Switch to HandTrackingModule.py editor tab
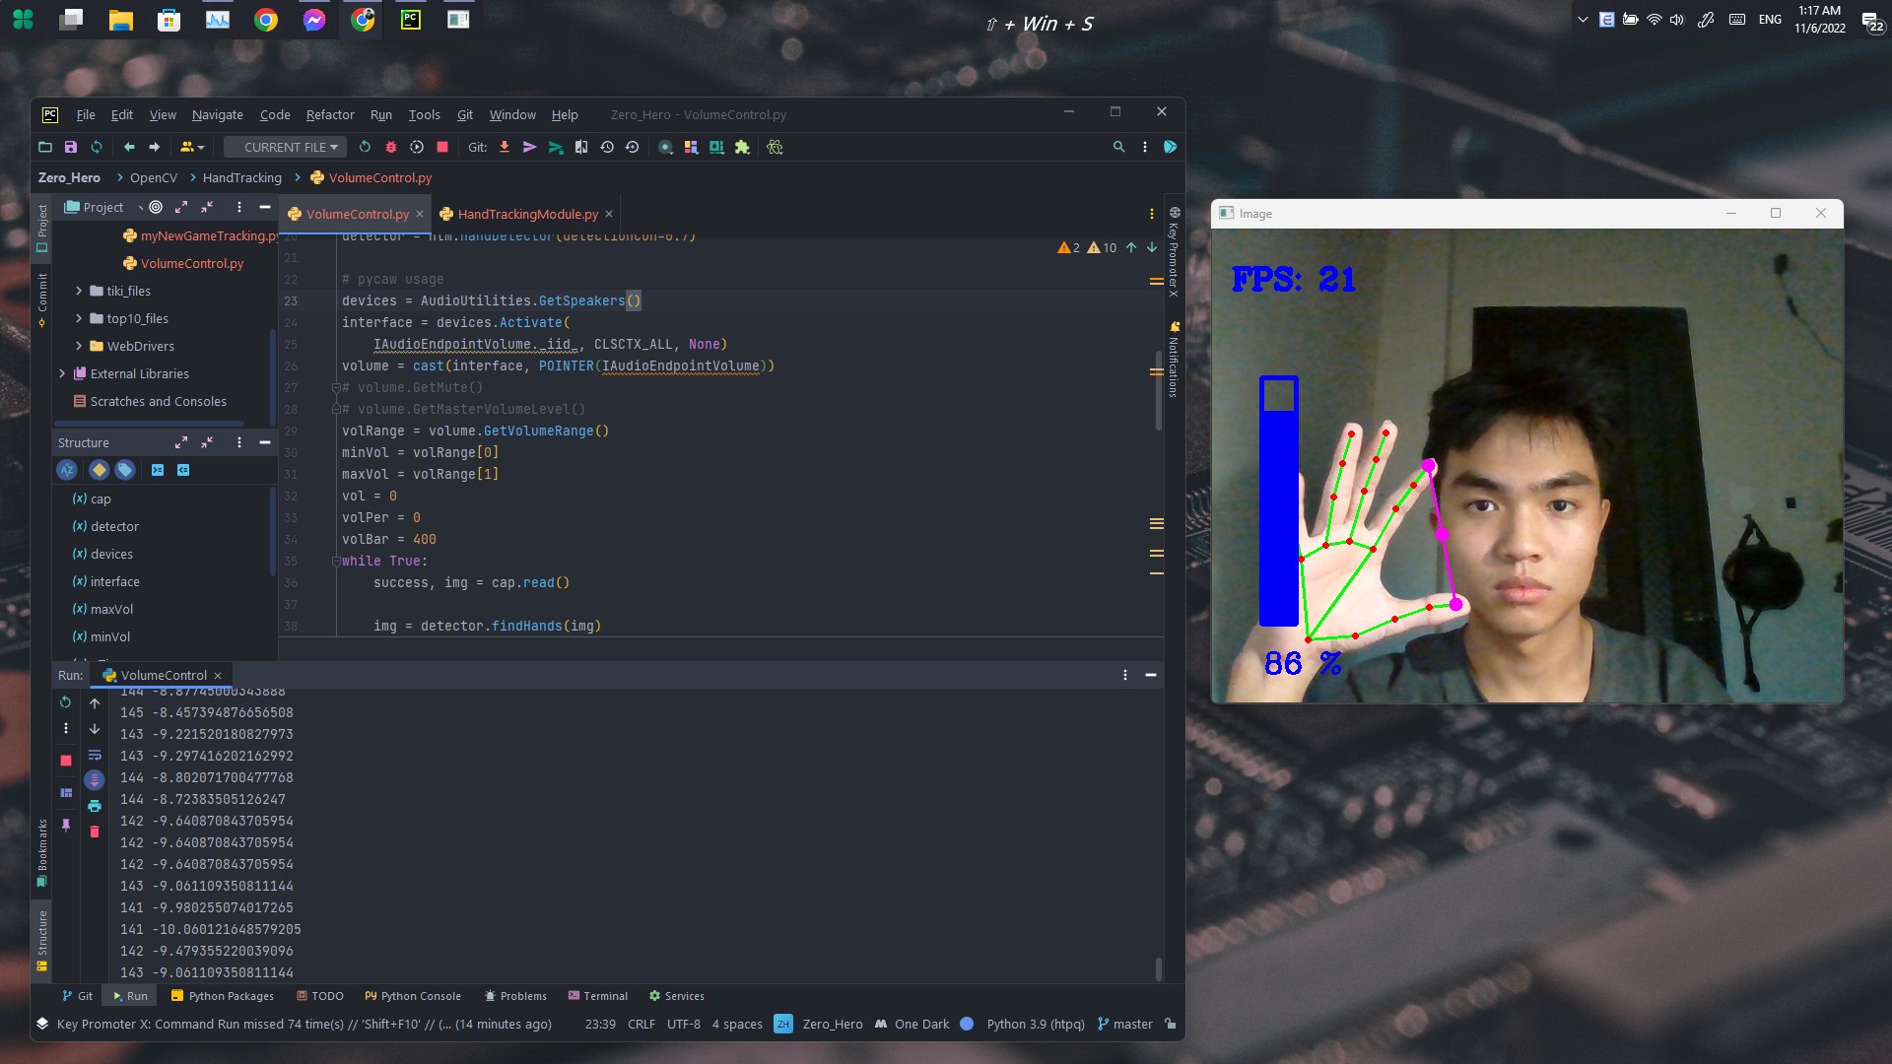Viewport: 1892px width, 1064px height. click(x=527, y=214)
